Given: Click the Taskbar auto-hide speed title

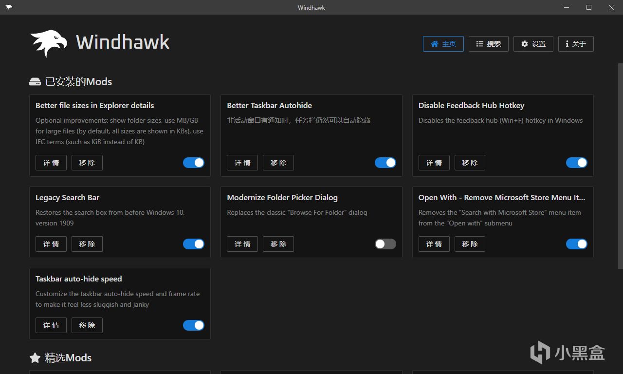Looking at the screenshot, I should (x=78, y=279).
